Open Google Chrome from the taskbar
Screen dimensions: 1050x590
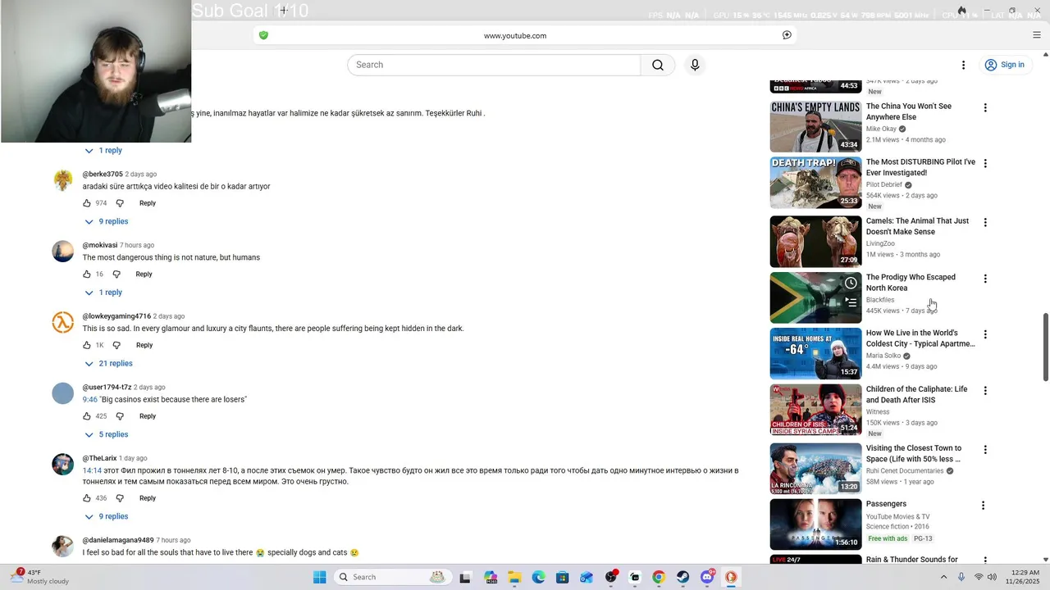pos(659,577)
